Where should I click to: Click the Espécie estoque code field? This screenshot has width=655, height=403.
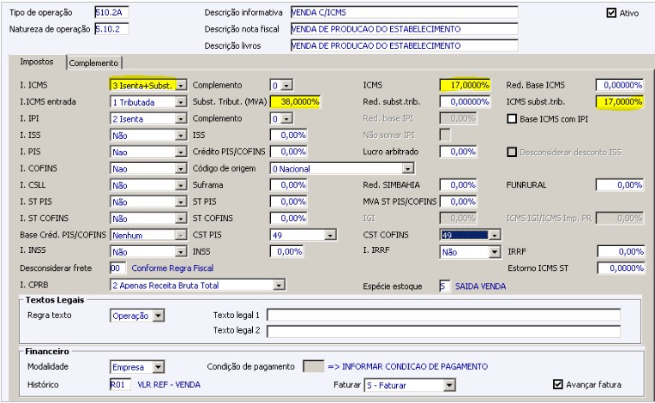pyautogui.click(x=445, y=286)
